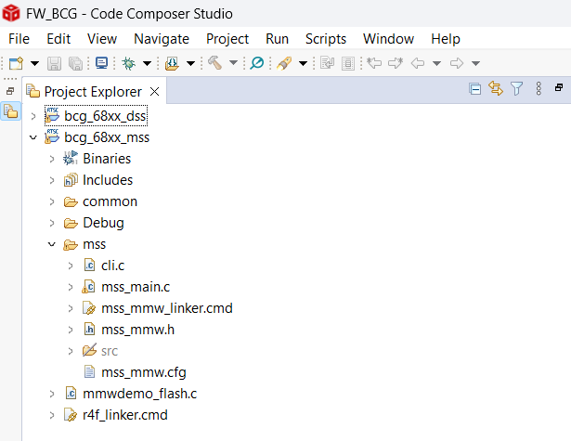
Task: Click the Project Explorer sidebar shortcut icon
Action: [x=11, y=111]
